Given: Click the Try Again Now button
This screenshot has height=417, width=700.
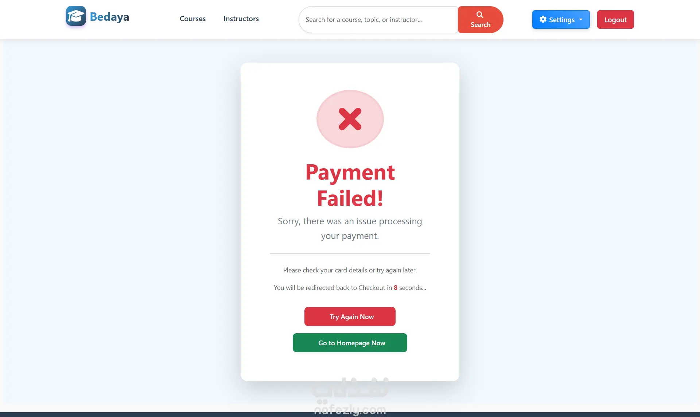Looking at the screenshot, I should tap(350, 316).
